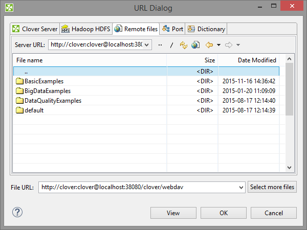Click the Hadoop HDFS elephant icon
307x230 pixels.
coord(65,29)
